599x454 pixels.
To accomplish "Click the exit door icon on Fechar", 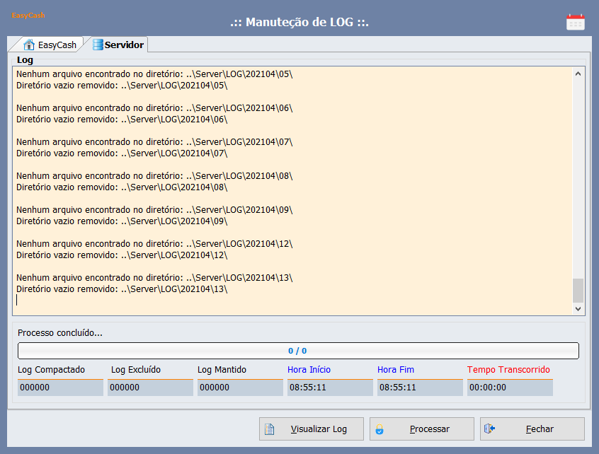I will point(489,429).
